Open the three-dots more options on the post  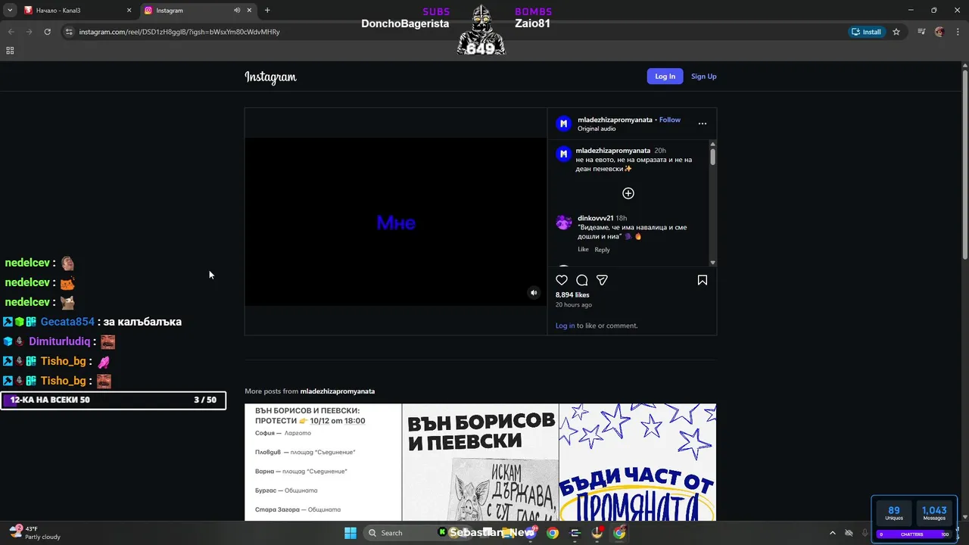click(703, 123)
